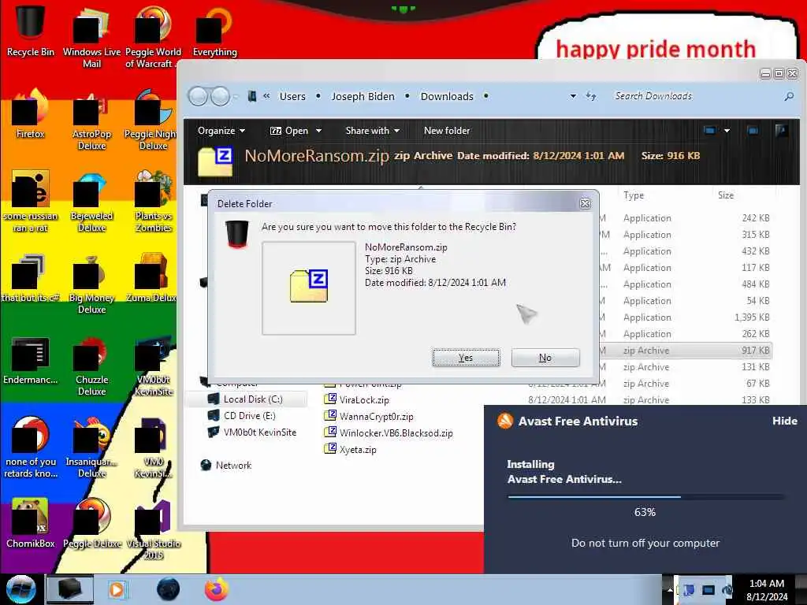This screenshot has width=807, height=605.
Task: Click the dark globe taskbar icon
Action: (x=168, y=589)
